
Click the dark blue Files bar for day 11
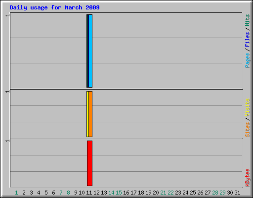88,51
